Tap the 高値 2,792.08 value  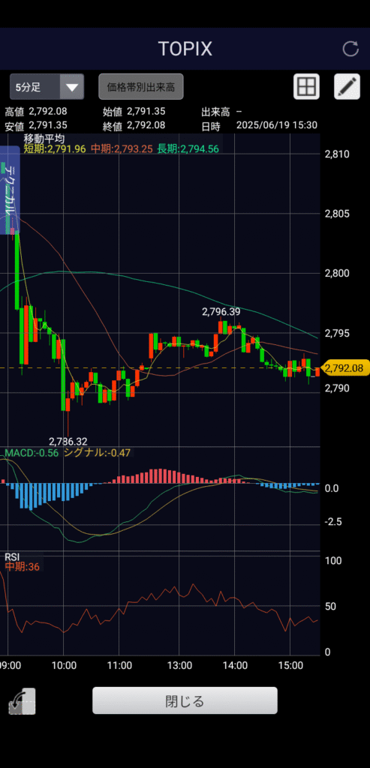(x=47, y=112)
